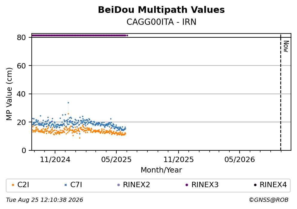Click the 'Month/Year' x-axis label
Viewport: 297px width, 209px height.
click(x=161, y=170)
